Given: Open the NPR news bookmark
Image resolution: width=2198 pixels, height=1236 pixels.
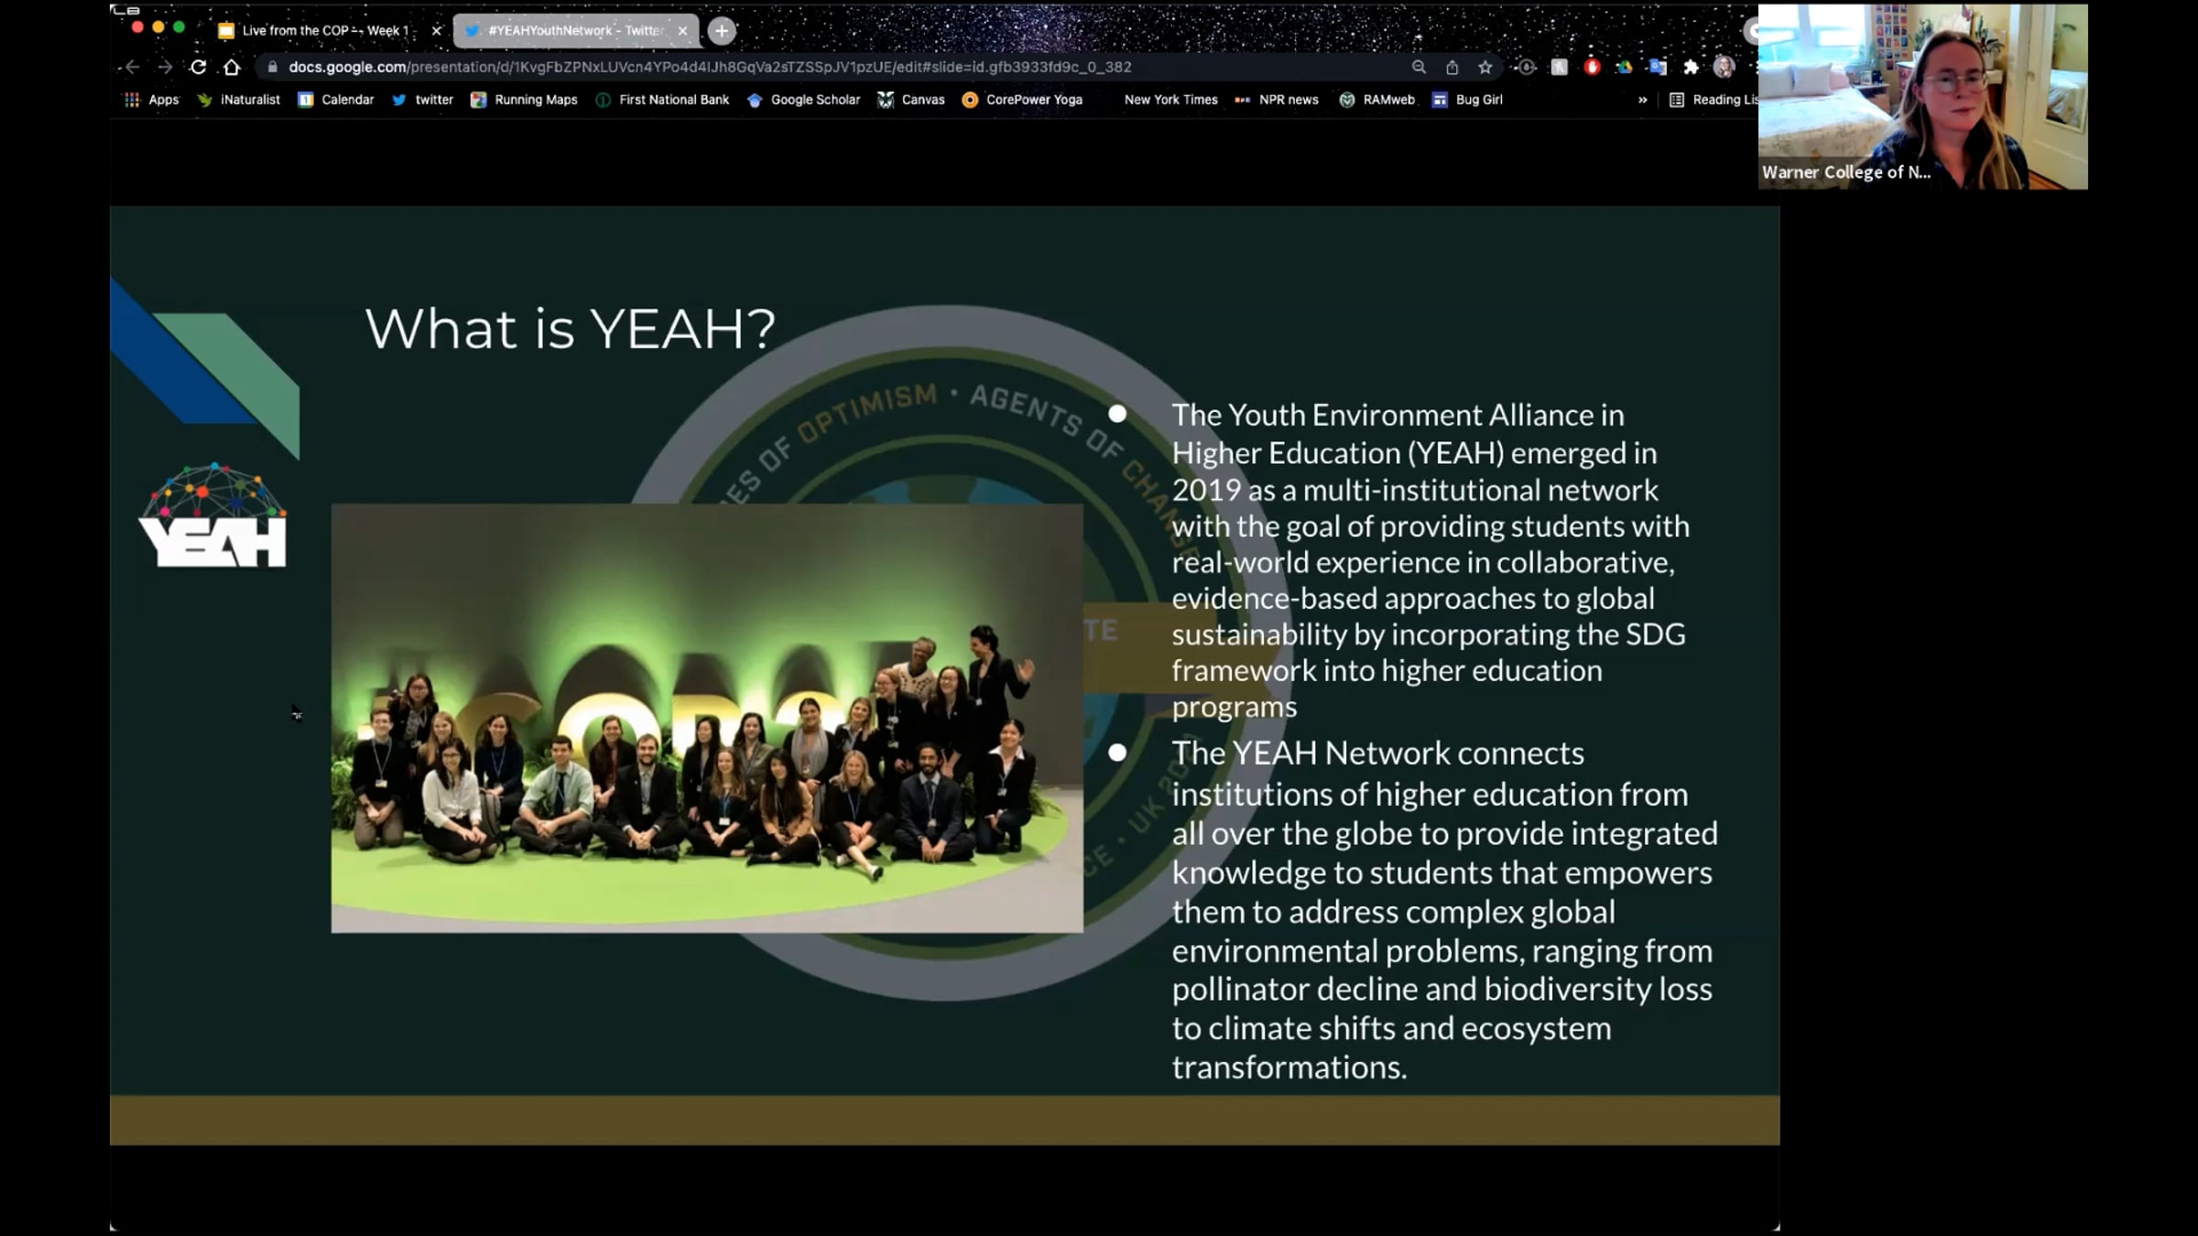Looking at the screenshot, I should 1277,100.
